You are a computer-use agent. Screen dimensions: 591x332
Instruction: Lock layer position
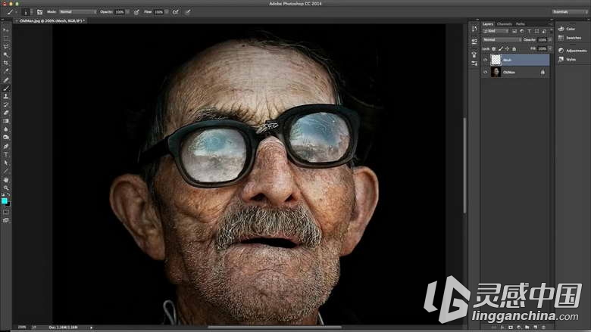pyautogui.click(x=508, y=49)
